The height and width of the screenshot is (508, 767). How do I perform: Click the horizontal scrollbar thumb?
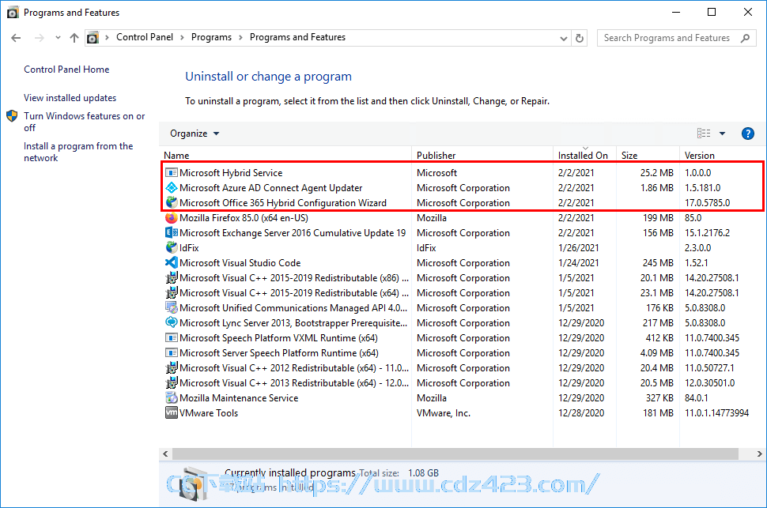[x=455, y=453]
